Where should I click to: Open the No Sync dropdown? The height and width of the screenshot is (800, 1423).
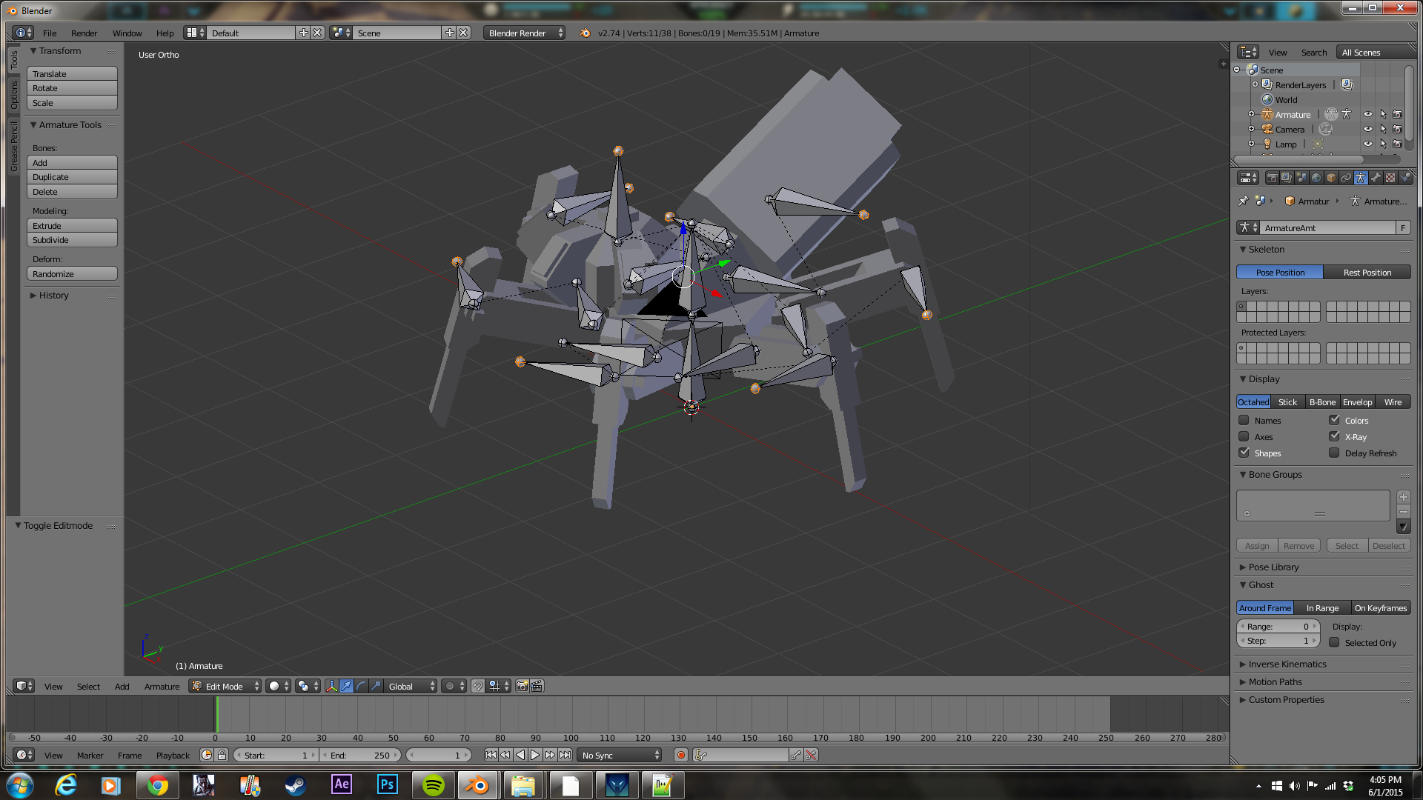620,755
